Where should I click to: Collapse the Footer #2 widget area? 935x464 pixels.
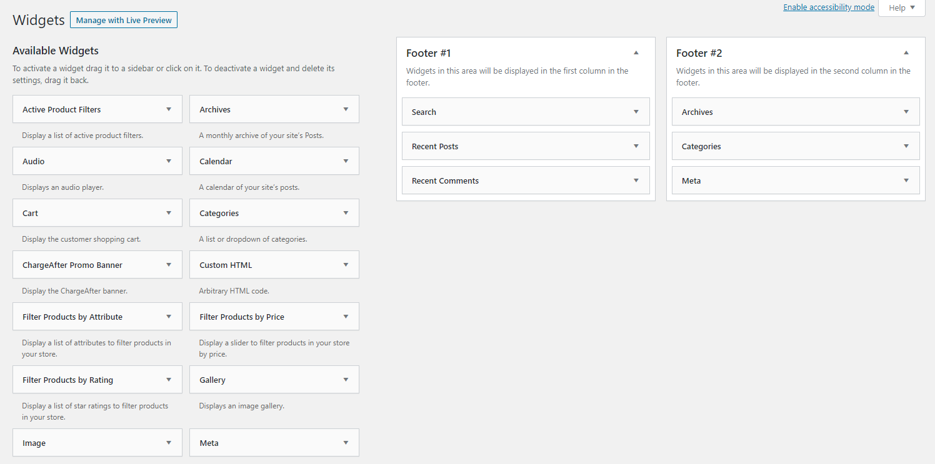pos(906,53)
